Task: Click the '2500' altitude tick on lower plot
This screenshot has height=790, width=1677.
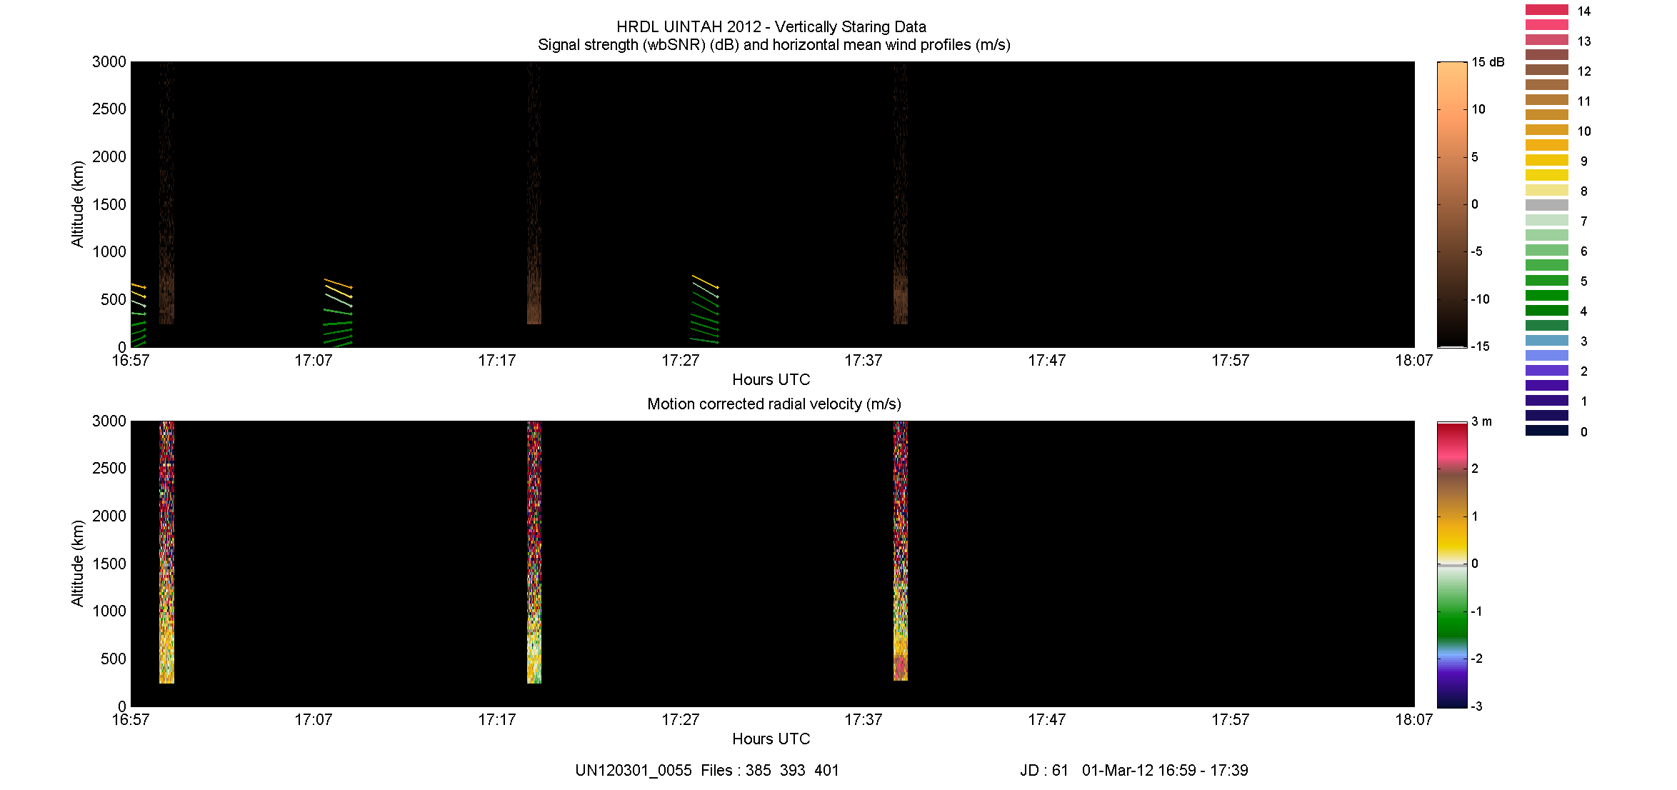Action: pos(109,469)
